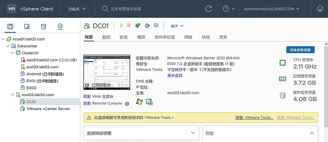Screen dimensions: 328x142
Task: Open the 摘要 summary tab
Action: coord(89,37)
